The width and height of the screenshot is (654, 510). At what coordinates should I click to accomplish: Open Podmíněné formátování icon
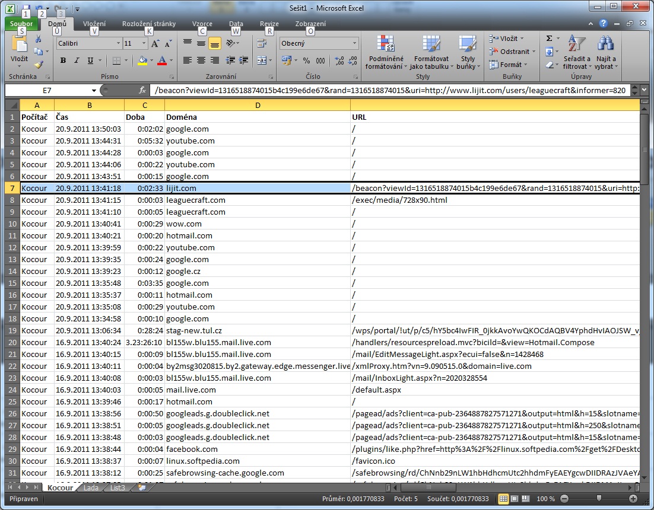point(385,44)
